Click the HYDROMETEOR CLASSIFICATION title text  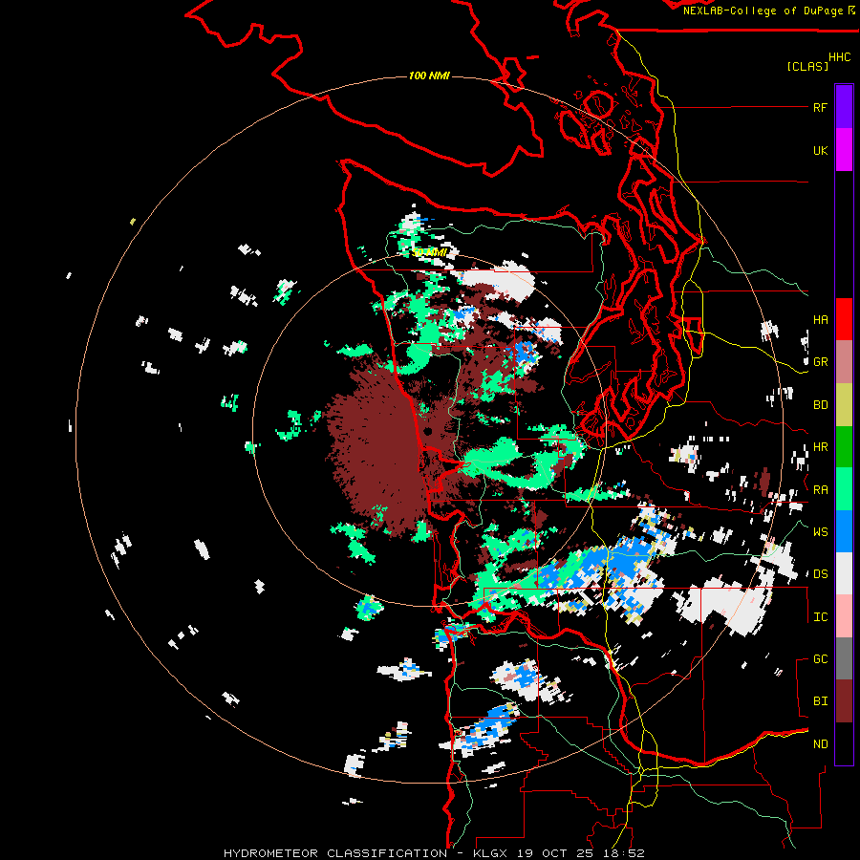click(x=335, y=853)
